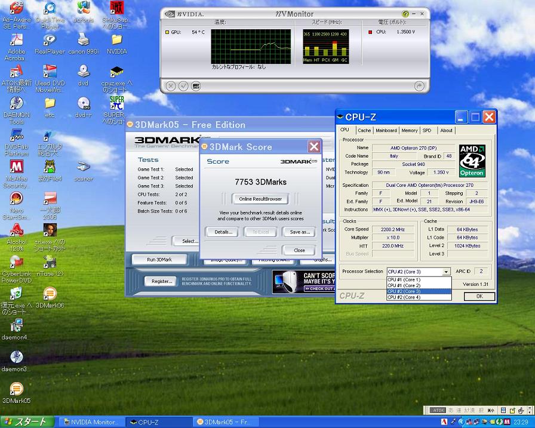Click OK button in CPU-Z
The height and width of the screenshot is (428, 535).
tap(479, 296)
